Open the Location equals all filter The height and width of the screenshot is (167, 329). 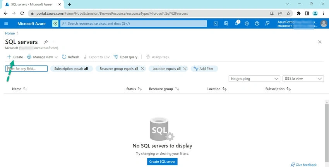tap(166, 68)
